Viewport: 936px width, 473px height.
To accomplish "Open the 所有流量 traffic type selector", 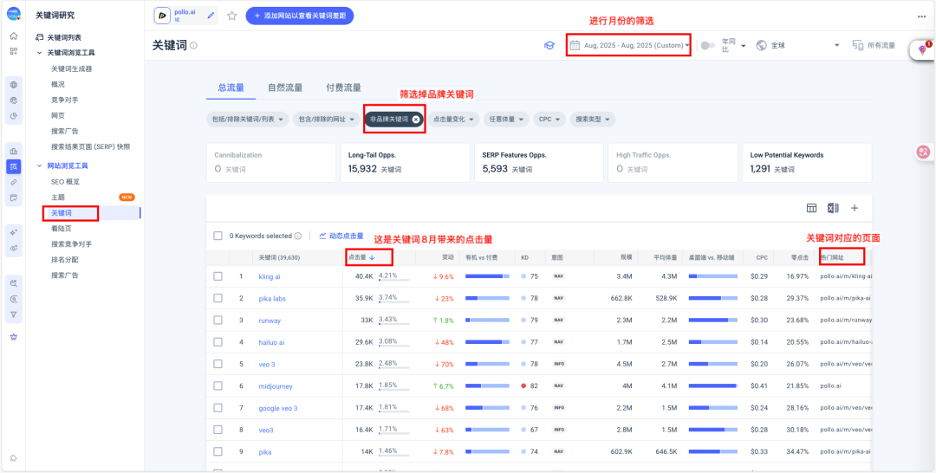I will point(874,45).
